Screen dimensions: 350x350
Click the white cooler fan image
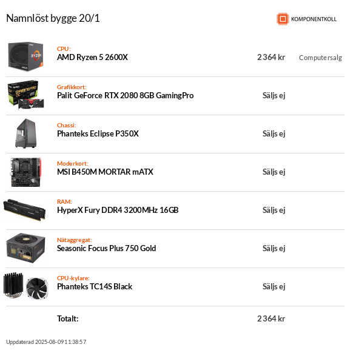37,288
